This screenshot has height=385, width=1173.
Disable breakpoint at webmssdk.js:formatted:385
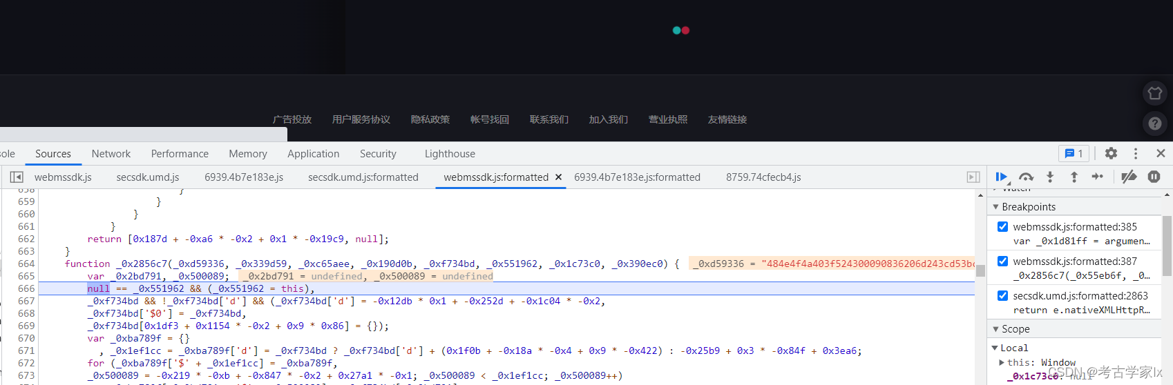pyautogui.click(x=1002, y=226)
